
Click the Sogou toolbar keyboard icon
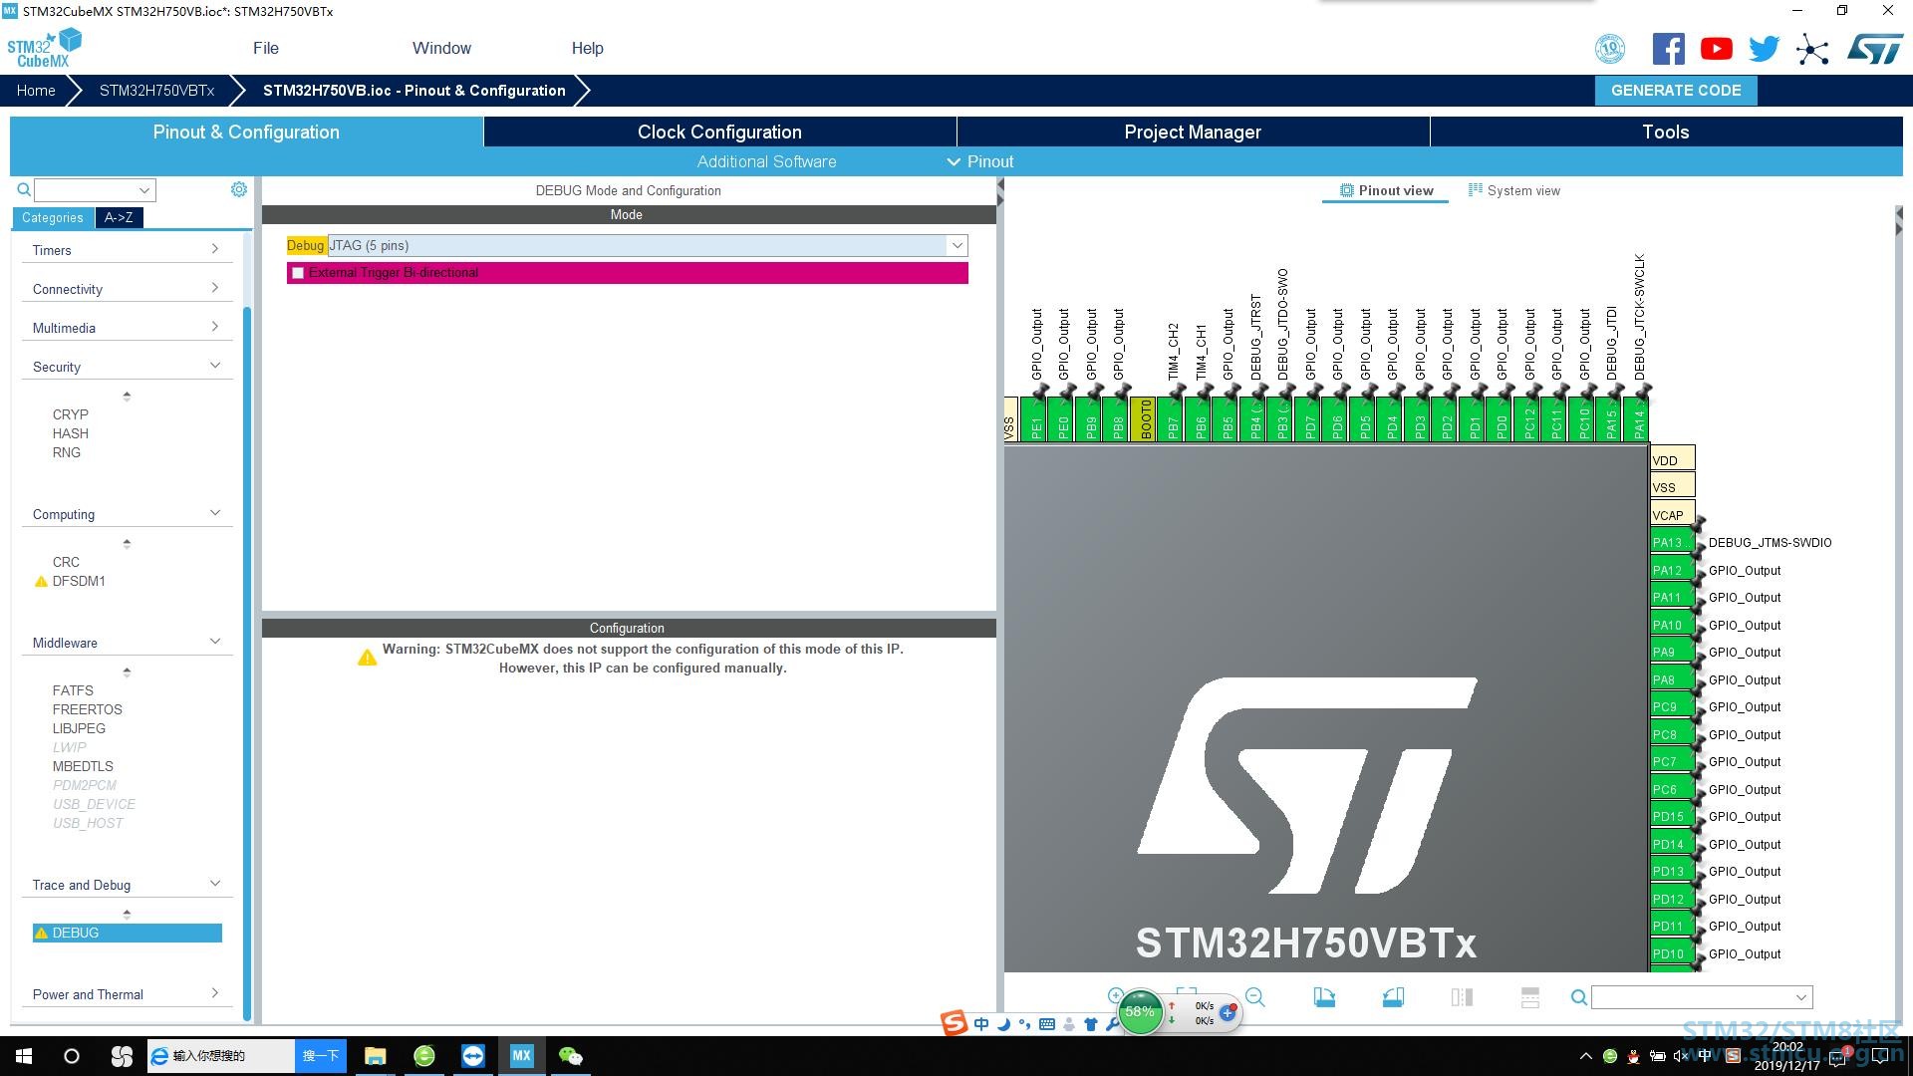[x=1047, y=1024]
